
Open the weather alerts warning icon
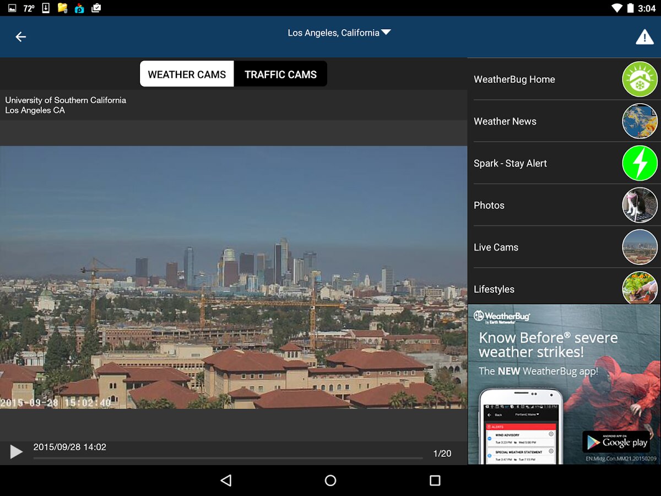click(x=644, y=37)
